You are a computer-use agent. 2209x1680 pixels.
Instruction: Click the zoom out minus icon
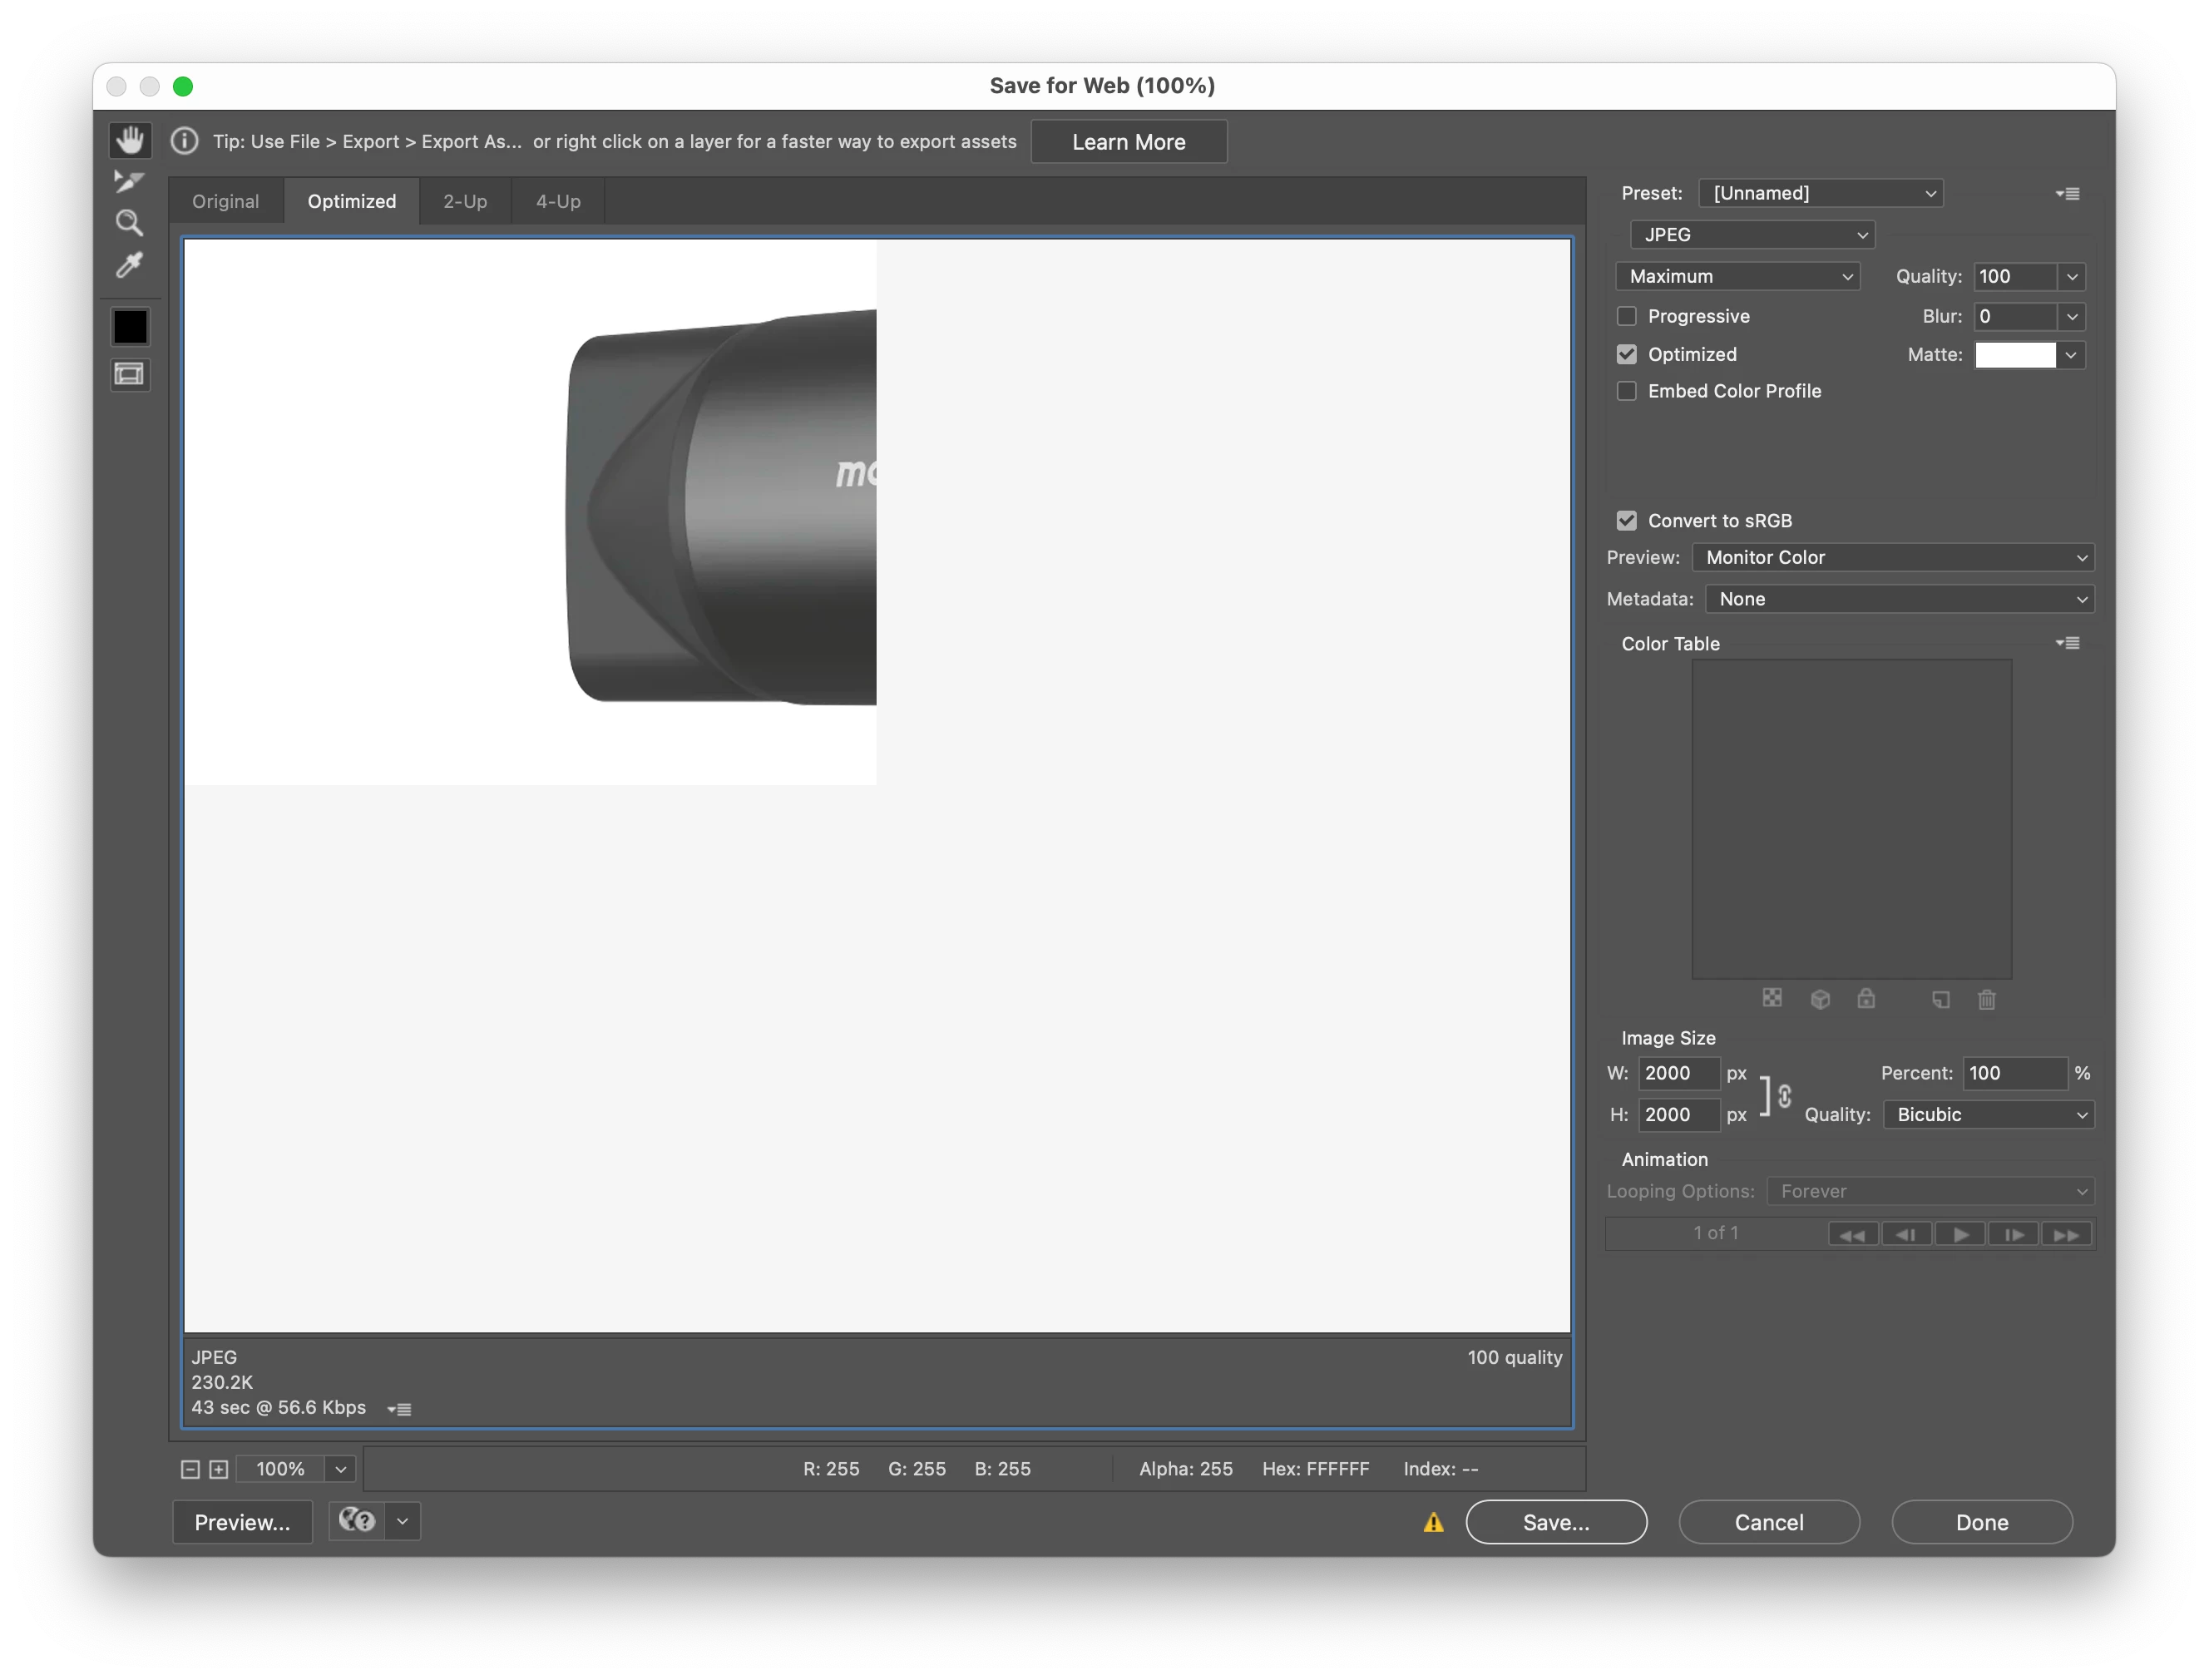(x=190, y=1469)
